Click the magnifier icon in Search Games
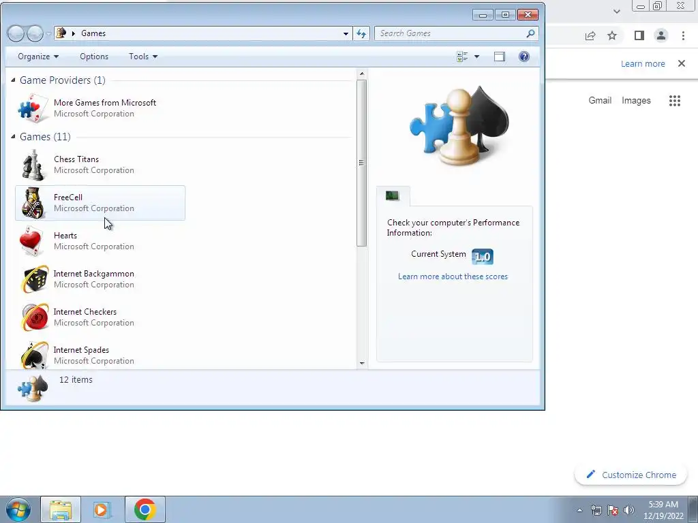Viewport: 698px width, 523px height. pyautogui.click(x=530, y=33)
